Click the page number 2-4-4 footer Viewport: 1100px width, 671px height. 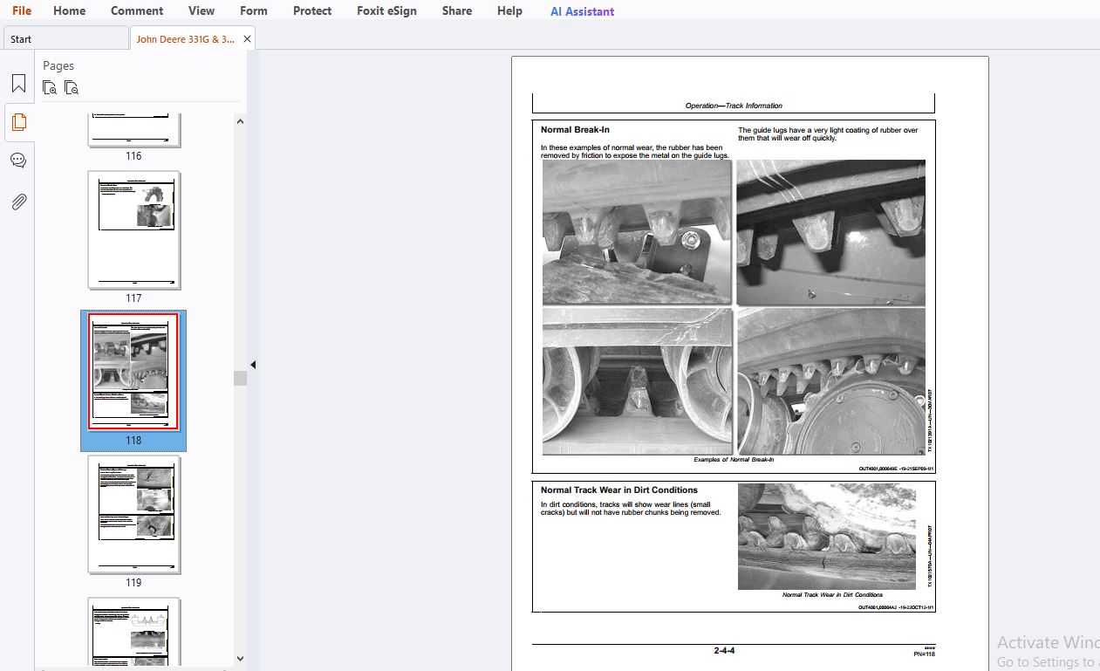724,650
